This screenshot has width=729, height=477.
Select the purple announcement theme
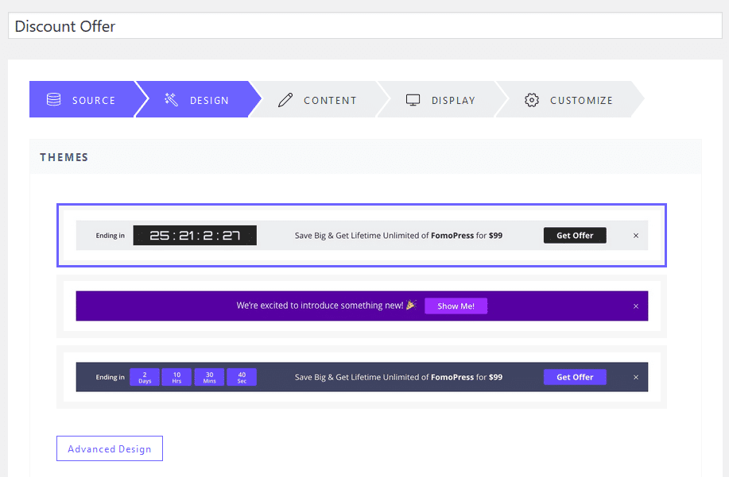[362, 306]
